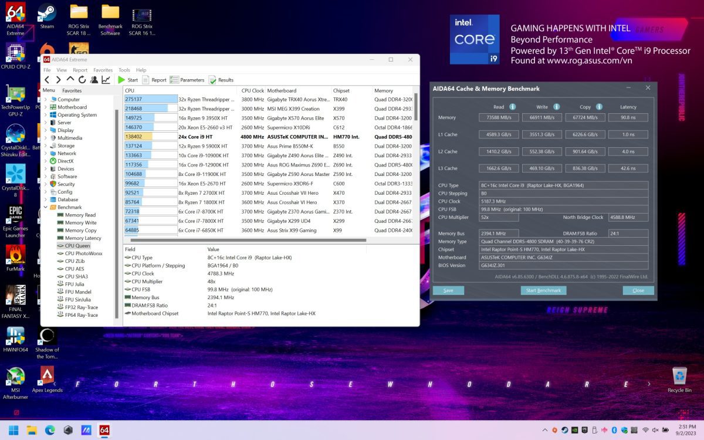
Task: Select the HWiNFO64 desktop icon
Action: coord(16,340)
